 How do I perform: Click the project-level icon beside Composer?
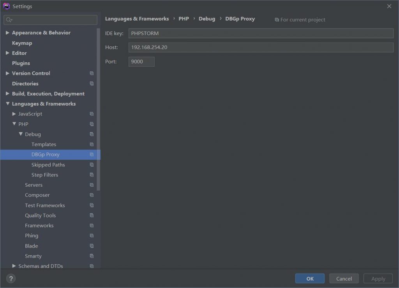(92, 195)
